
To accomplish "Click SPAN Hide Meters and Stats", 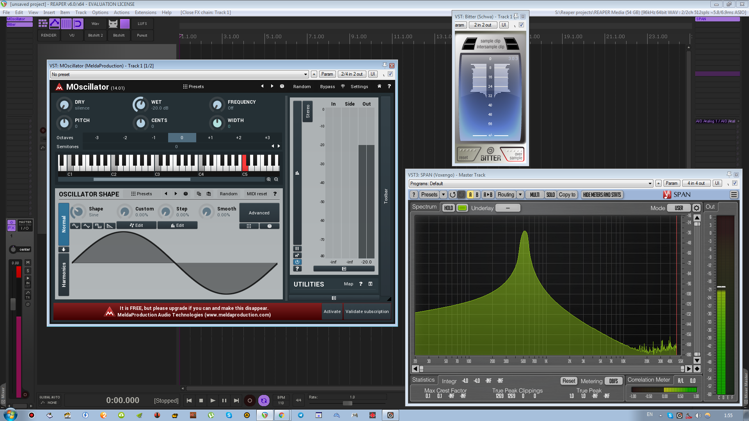I will (602, 195).
